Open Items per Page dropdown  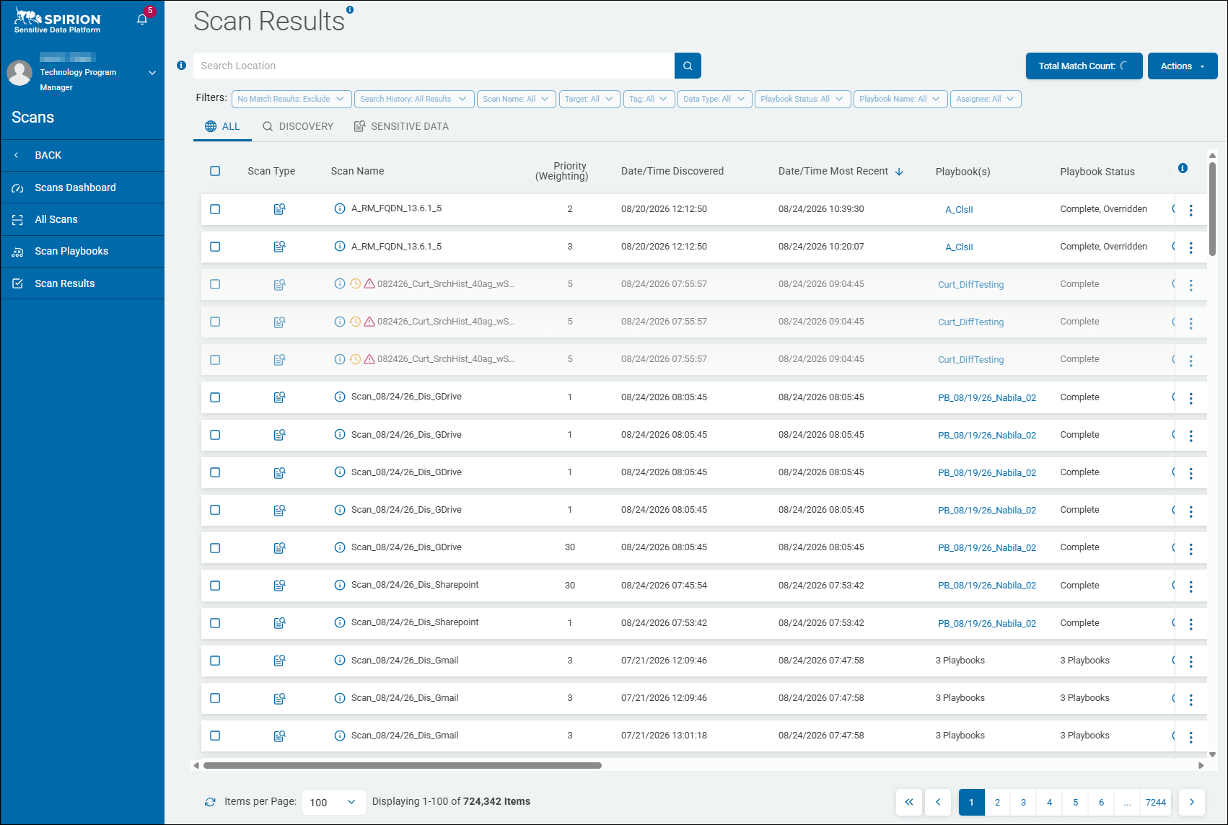333,802
